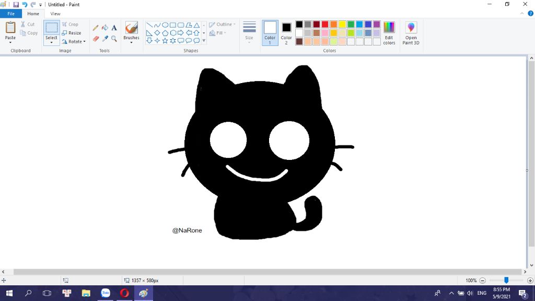Choose the Left arrow shape
The image size is (535, 301).
(189, 33)
